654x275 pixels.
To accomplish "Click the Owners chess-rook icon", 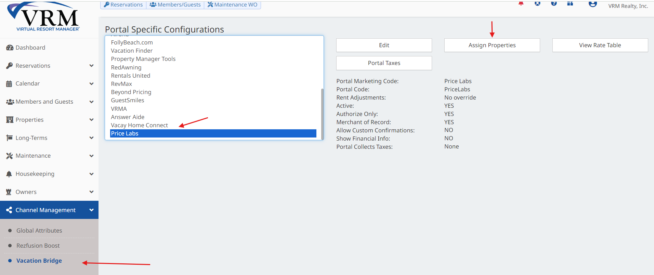I will click(x=9, y=192).
